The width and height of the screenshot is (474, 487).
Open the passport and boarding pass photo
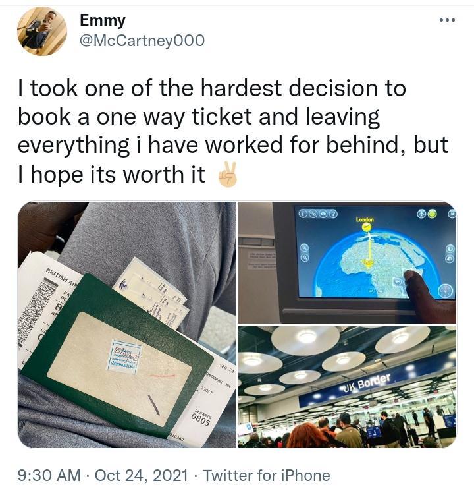(127, 325)
